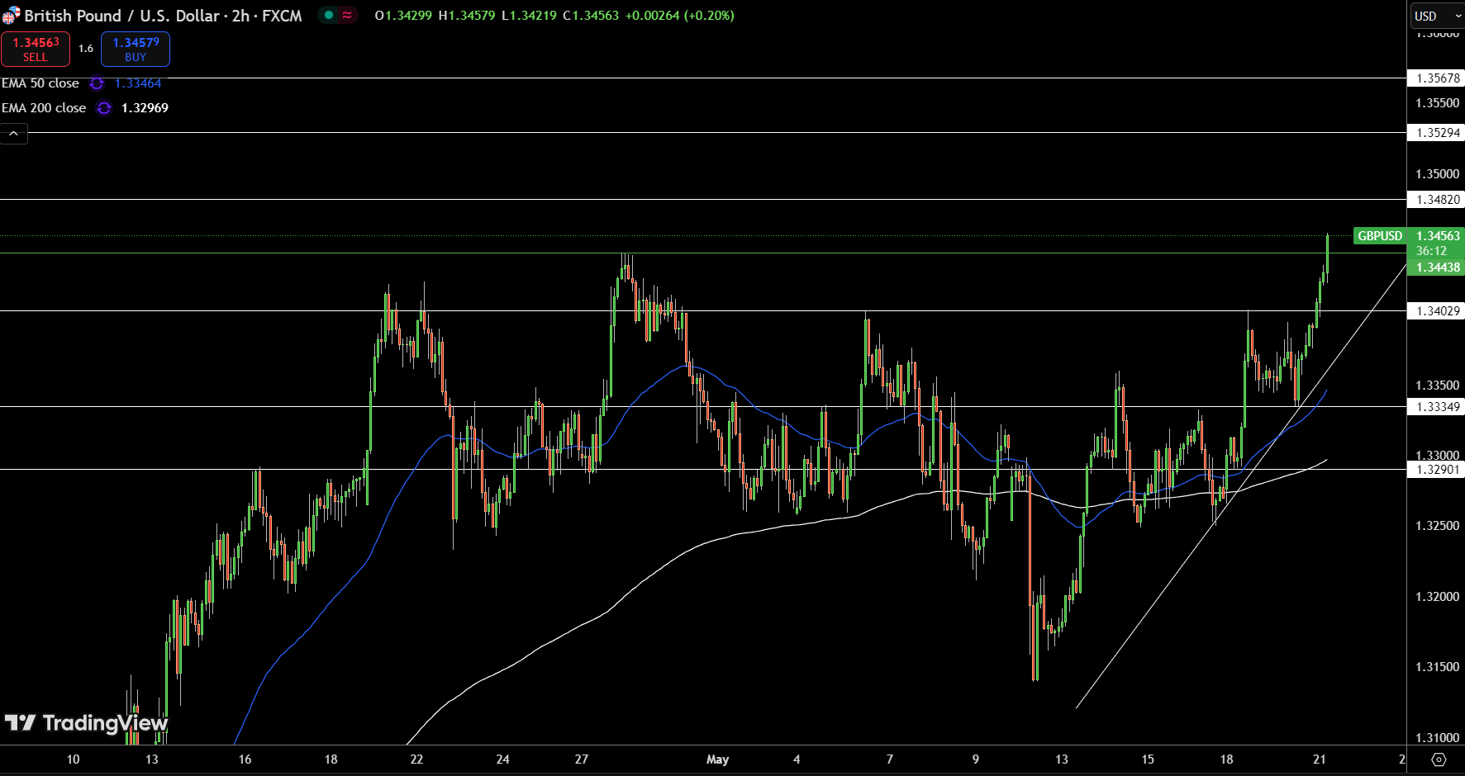
Task: Click the C1.34563 close value
Action: click(591, 16)
